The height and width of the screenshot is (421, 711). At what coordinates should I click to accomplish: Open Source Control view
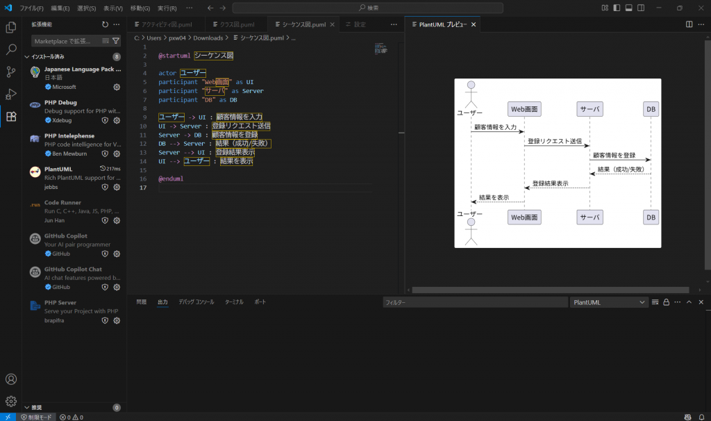pyautogui.click(x=11, y=72)
